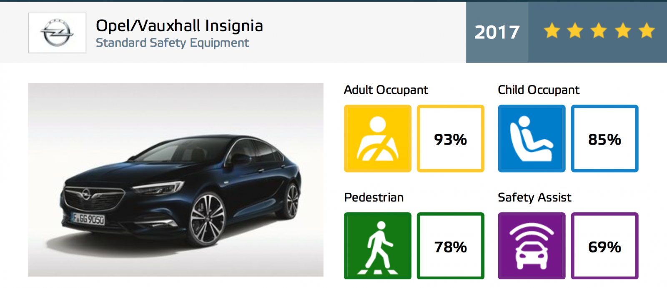Image resolution: width=667 pixels, height=288 pixels.
Task: Select the yellow Adult Occupant seatbelt icon
Action: [378, 138]
